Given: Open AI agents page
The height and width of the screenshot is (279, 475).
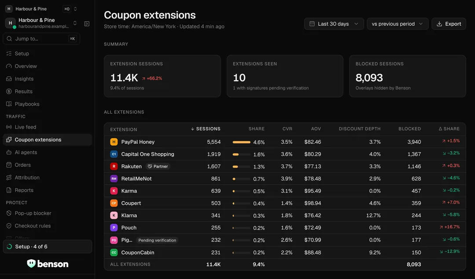Looking at the screenshot, I should click(47, 152).
